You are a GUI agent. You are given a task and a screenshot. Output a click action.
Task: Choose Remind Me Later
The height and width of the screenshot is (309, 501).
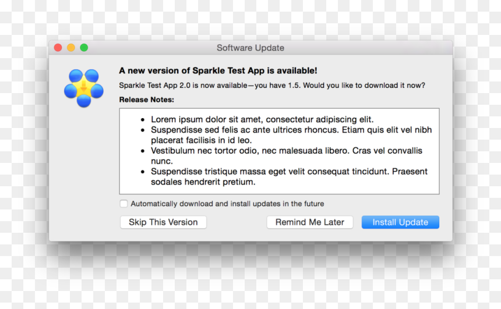[310, 222]
